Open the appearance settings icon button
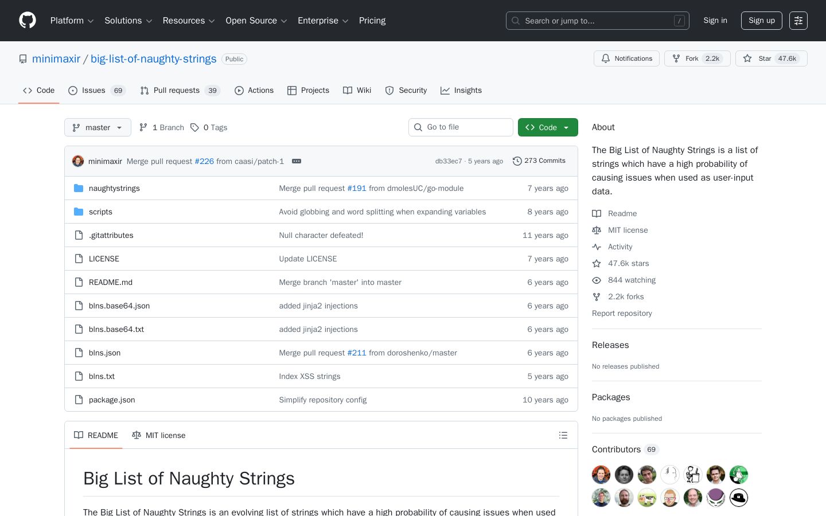 tap(798, 21)
